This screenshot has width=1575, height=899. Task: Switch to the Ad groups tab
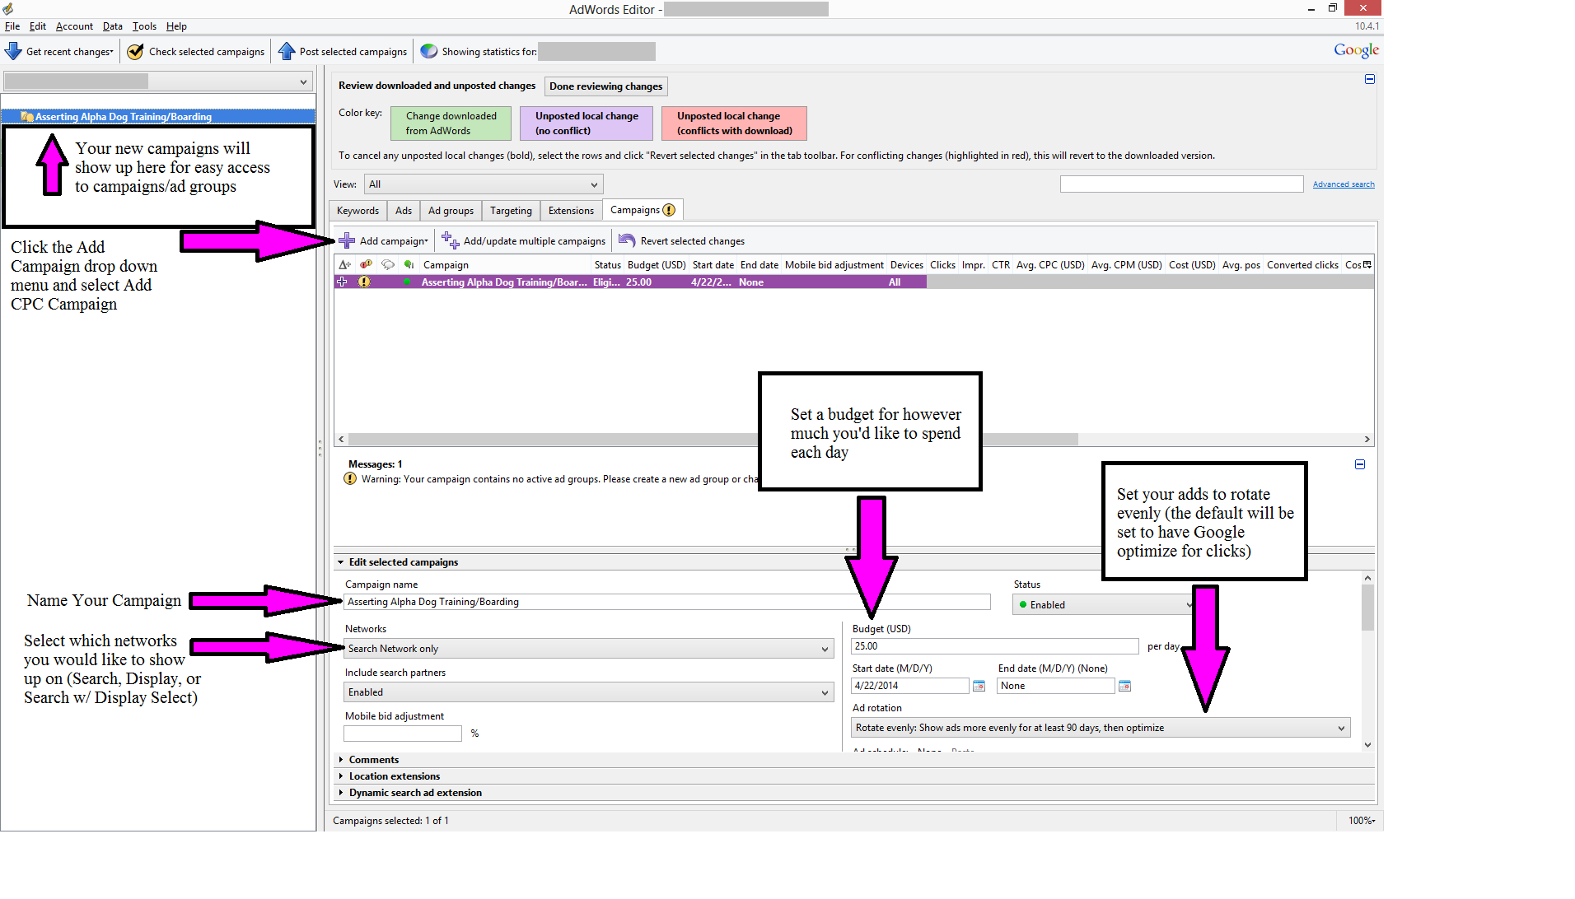[x=451, y=211]
